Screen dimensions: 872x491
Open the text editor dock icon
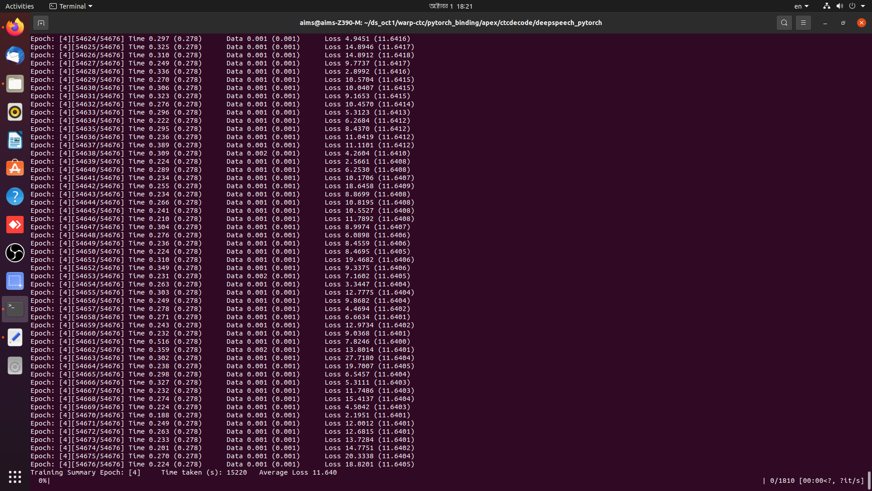coord(15,337)
